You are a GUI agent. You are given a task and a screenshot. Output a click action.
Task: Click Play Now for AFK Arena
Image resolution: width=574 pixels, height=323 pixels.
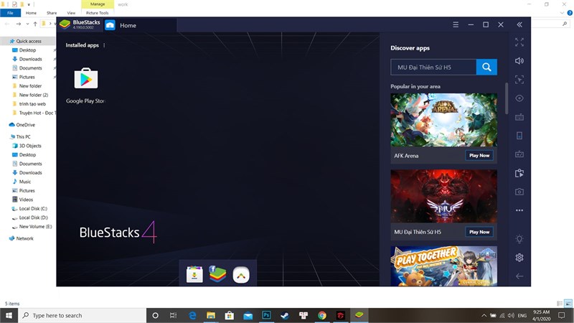[479, 155]
